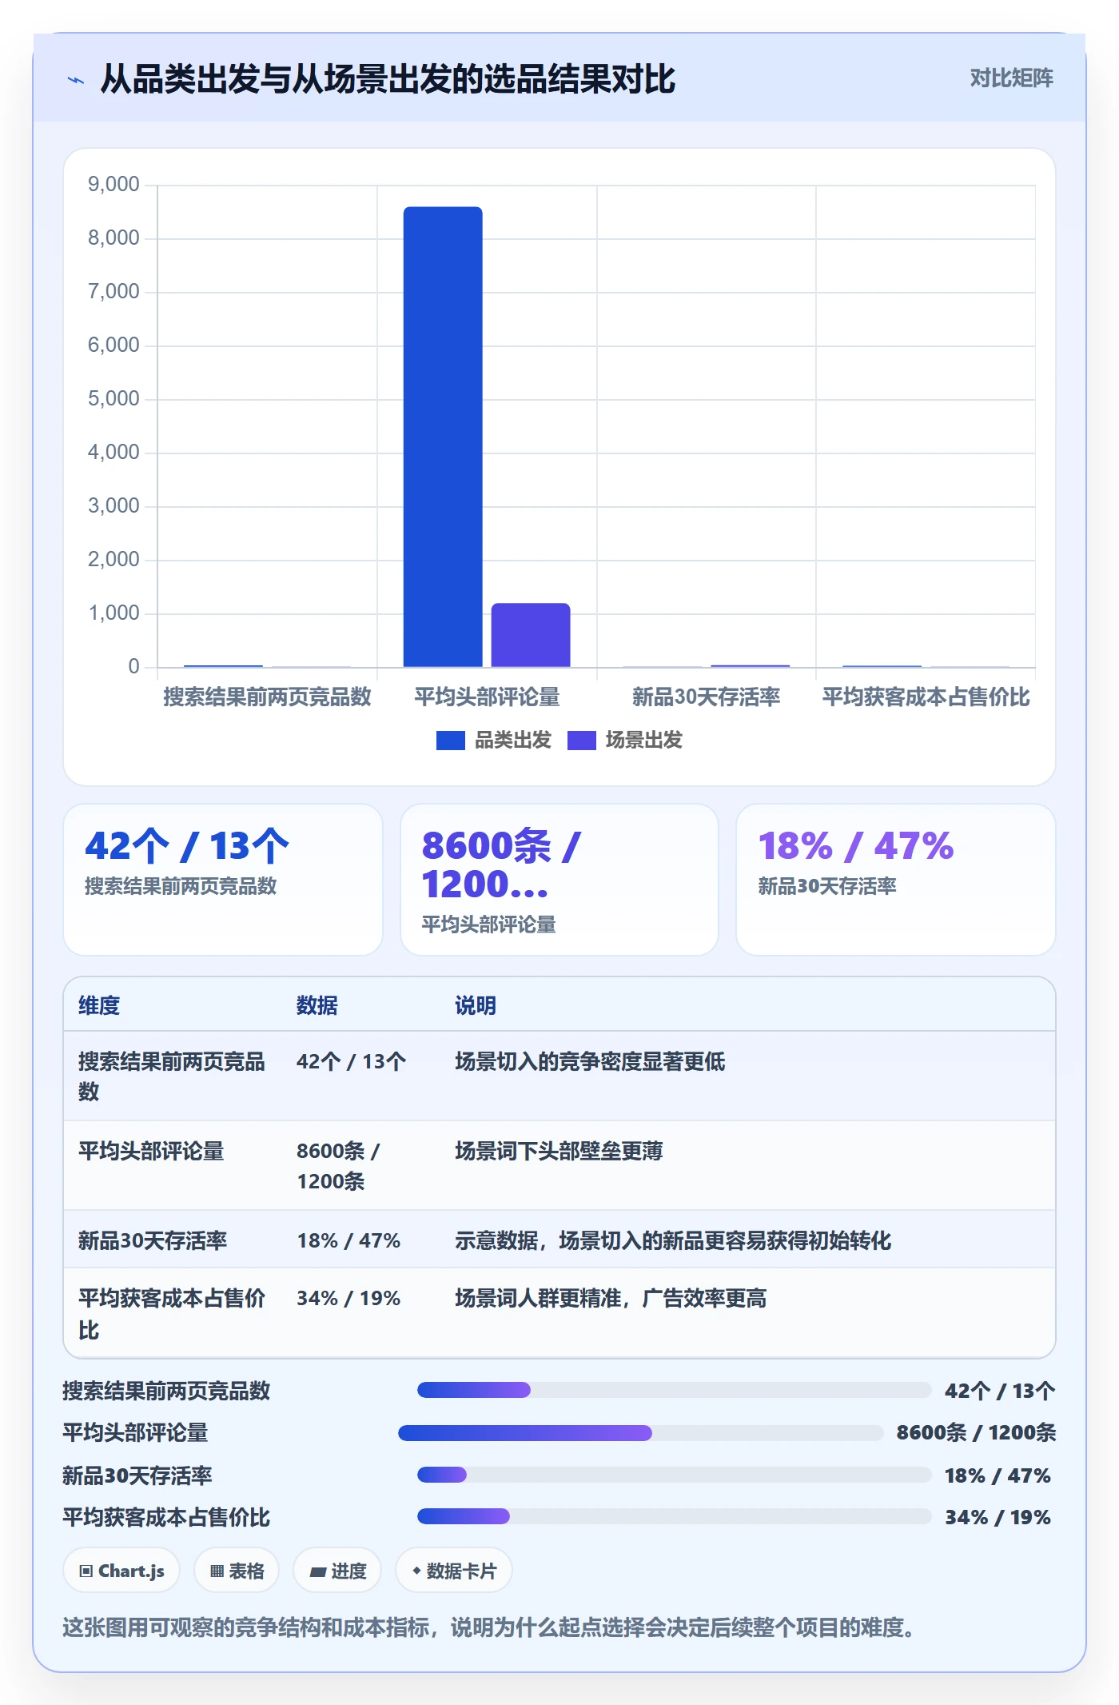Click the diamond icon in 数据卡片 chip
1119x1705 pixels.
click(416, 1571)
